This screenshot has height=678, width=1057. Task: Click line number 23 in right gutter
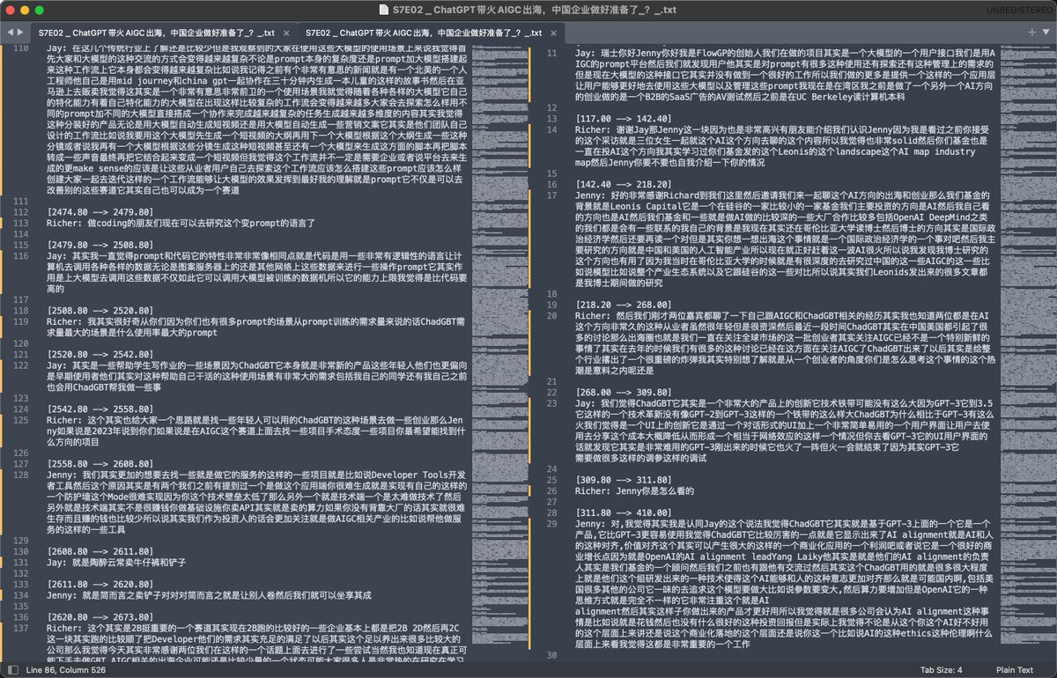pos(552,402)
